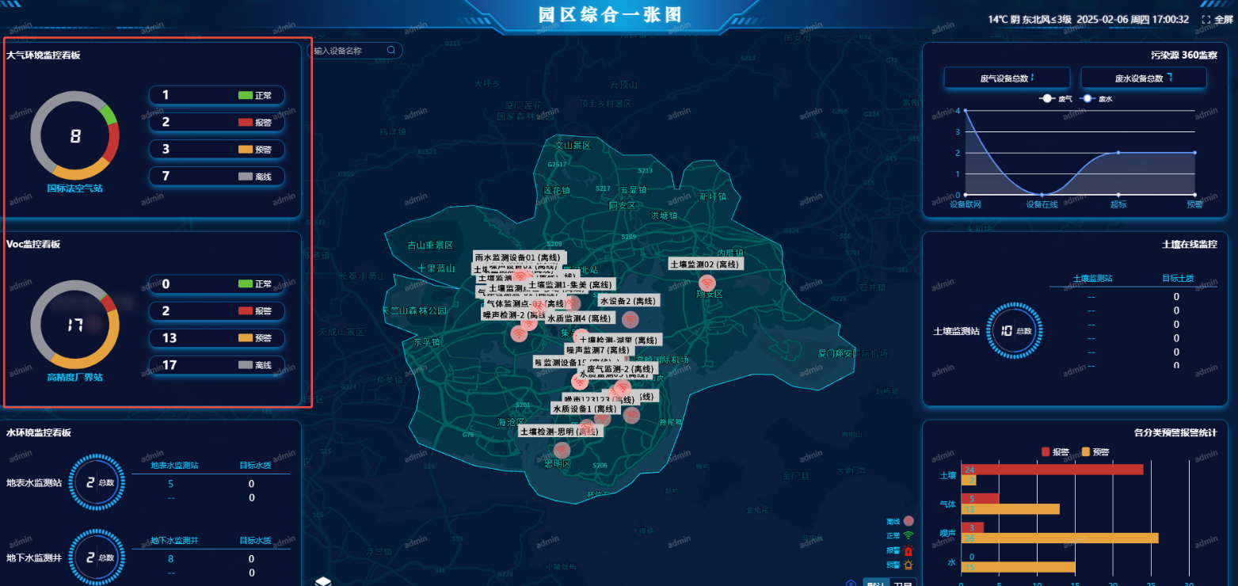Click the 废水设备总数 button

[1143, 77]
